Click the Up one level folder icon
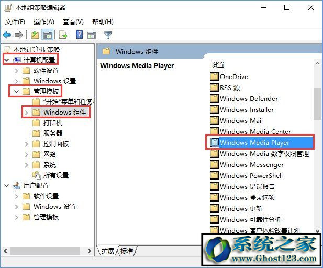This screenshot has height=268, width=323. (35, 35)
